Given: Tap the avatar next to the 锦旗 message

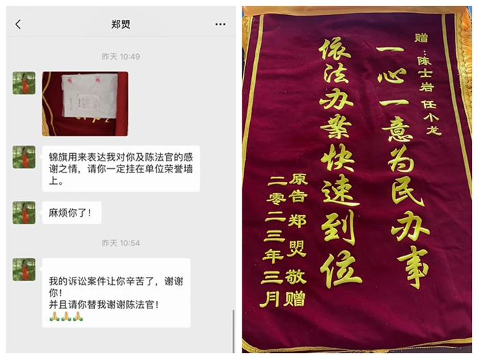Looking at the screenshot, I should (x=24, y=157).
